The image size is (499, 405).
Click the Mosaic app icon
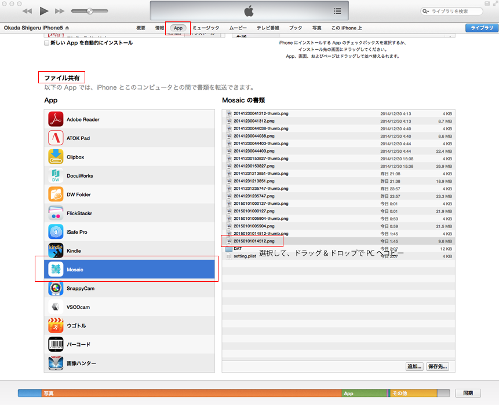(x=56, y=270)
